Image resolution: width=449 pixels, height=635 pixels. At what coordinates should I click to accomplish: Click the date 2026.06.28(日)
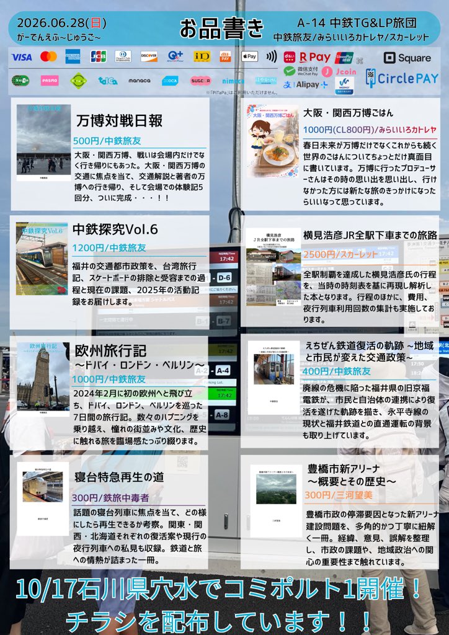click(61, 23)
